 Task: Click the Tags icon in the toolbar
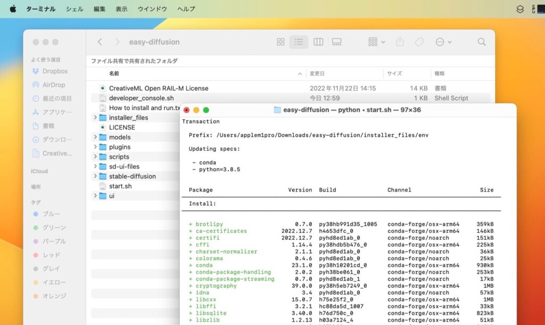click(x=419, y=41)
